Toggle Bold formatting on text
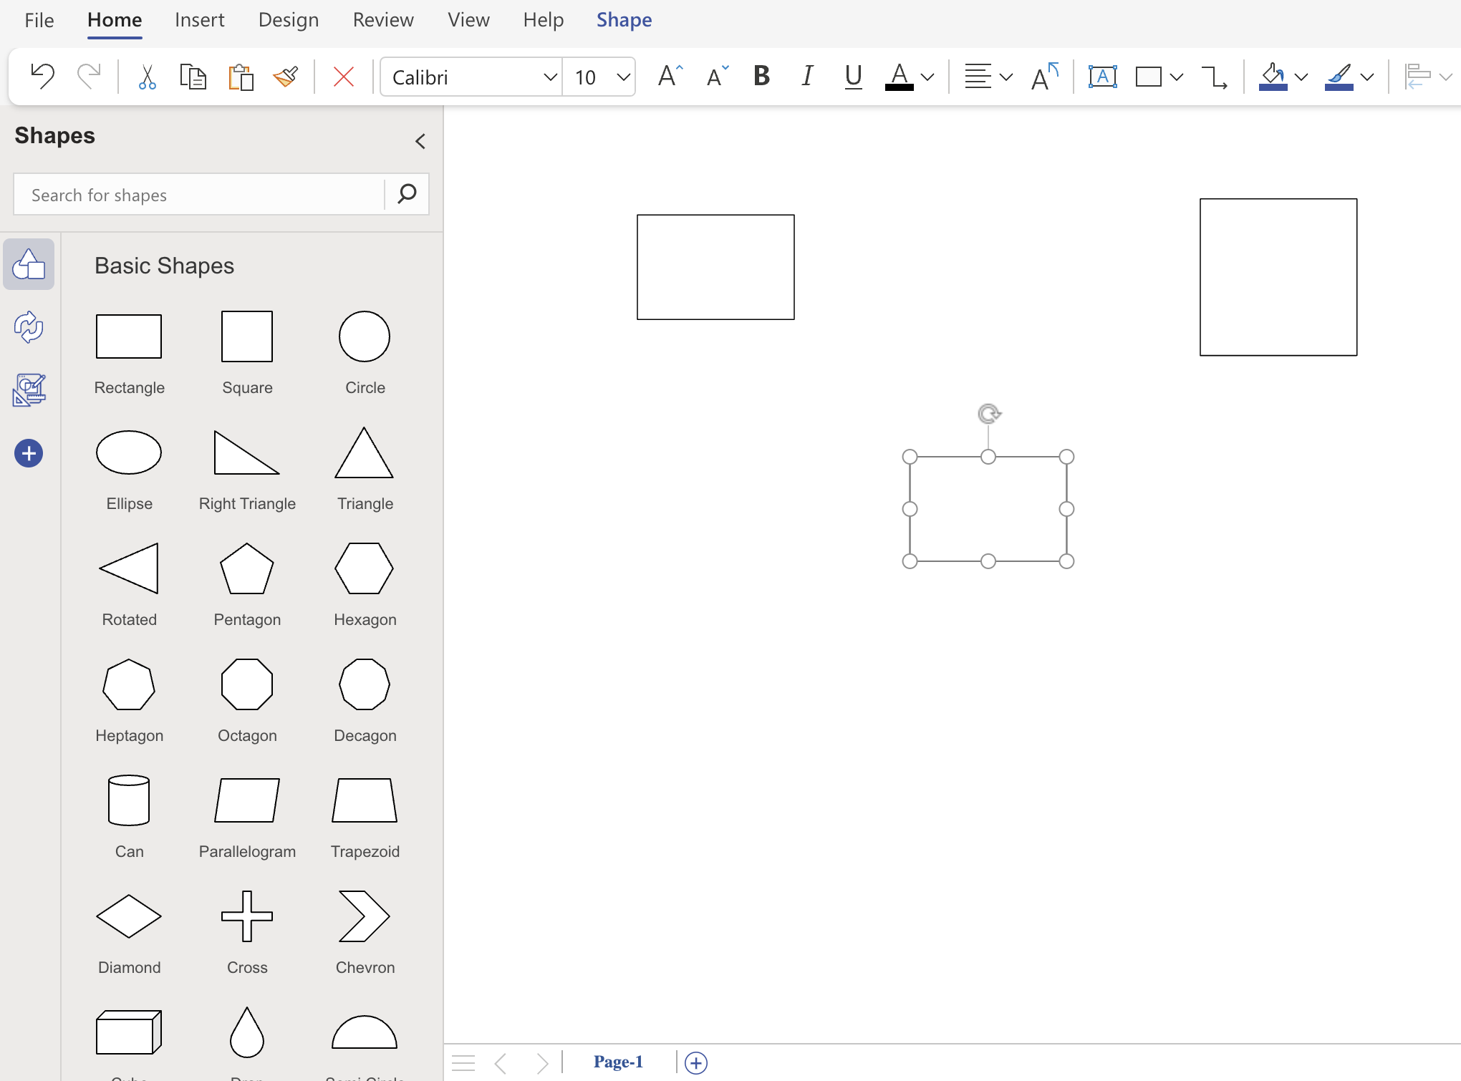 [x=762, y=77]
